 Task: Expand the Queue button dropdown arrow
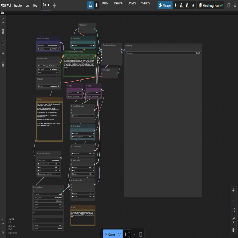[119, 234]
